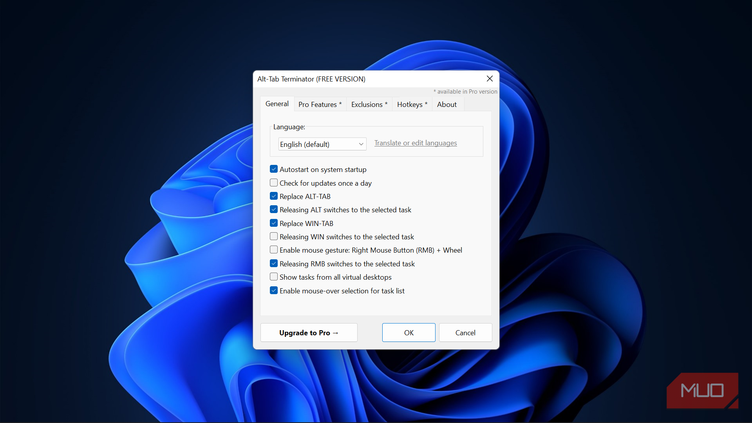Image resolution: width=752 pixels, height=423 pixels.
Task: Switch to the General tab
Action: [277, 104]
